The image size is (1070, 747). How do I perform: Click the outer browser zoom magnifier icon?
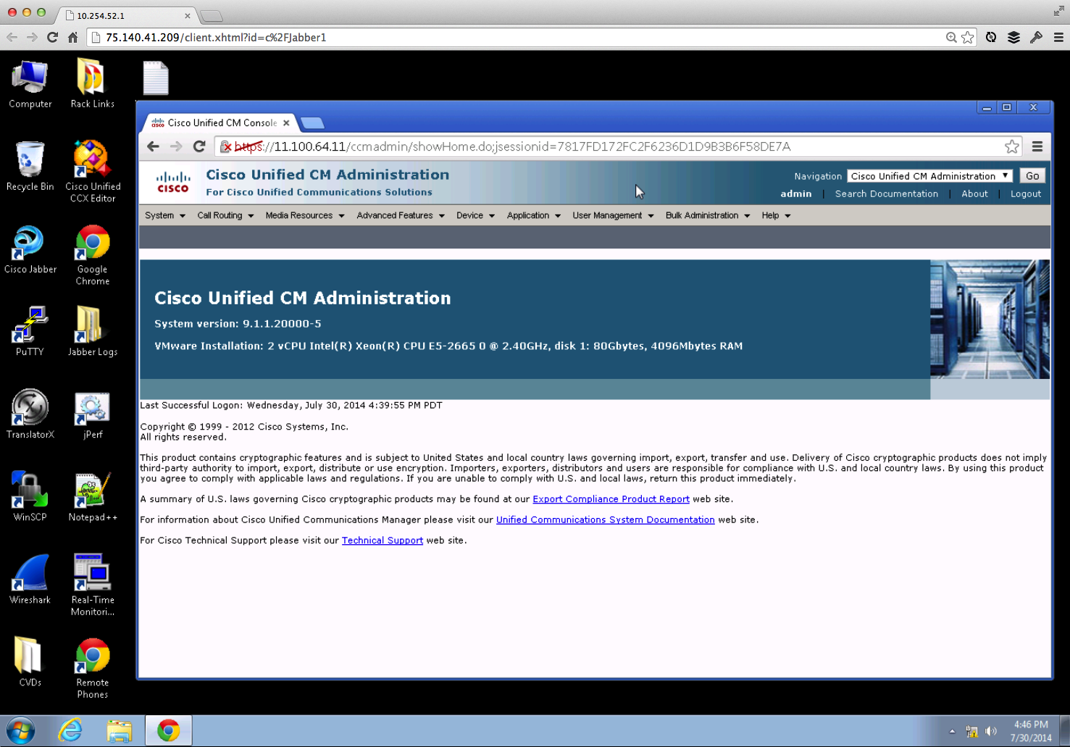(x=951, y=37)
